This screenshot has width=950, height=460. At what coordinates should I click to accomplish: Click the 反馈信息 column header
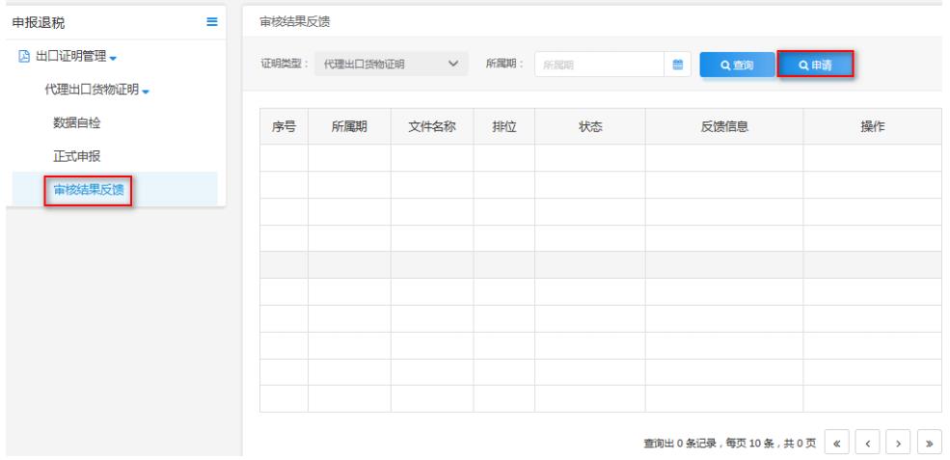tap(724, 125)
